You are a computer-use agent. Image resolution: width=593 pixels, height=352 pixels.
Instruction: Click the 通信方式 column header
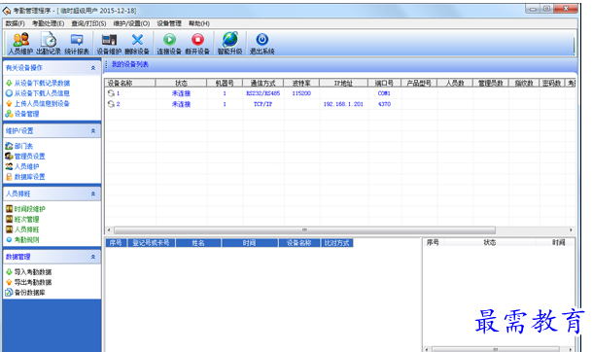[263, 83]
